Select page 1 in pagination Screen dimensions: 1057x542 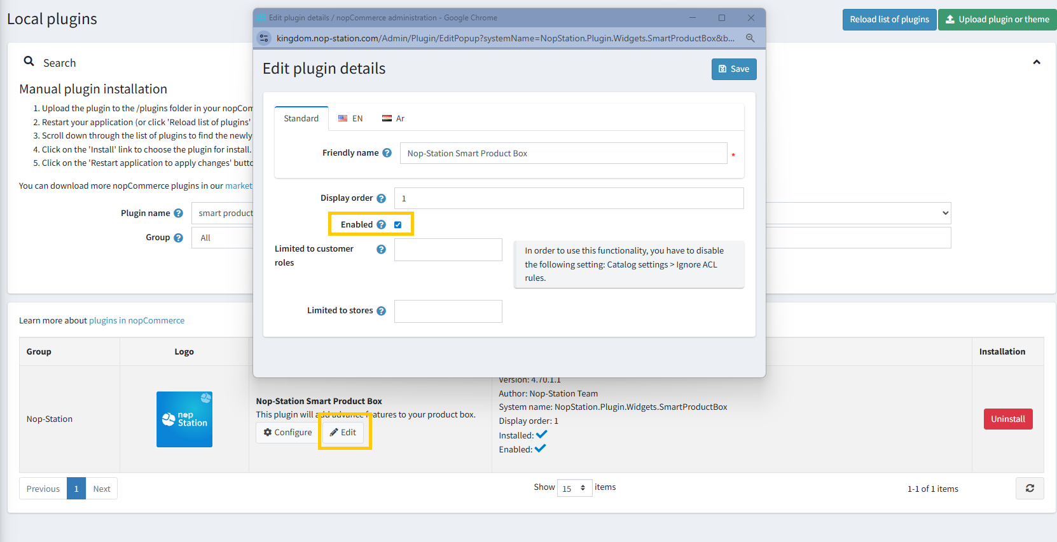click(76, 489)
